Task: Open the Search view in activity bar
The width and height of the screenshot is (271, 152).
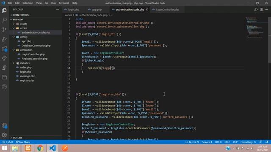Action: click(4, 20)
